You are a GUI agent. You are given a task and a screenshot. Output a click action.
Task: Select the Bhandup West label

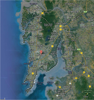click(52, 39)
